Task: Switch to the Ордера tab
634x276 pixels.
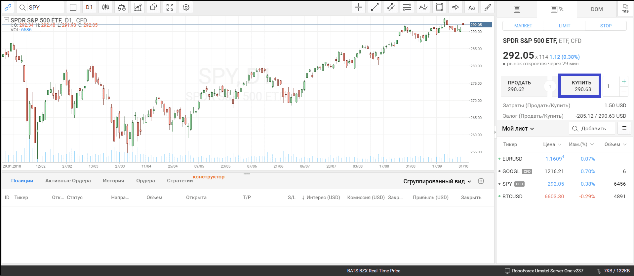Action: (x=145, y=180)
